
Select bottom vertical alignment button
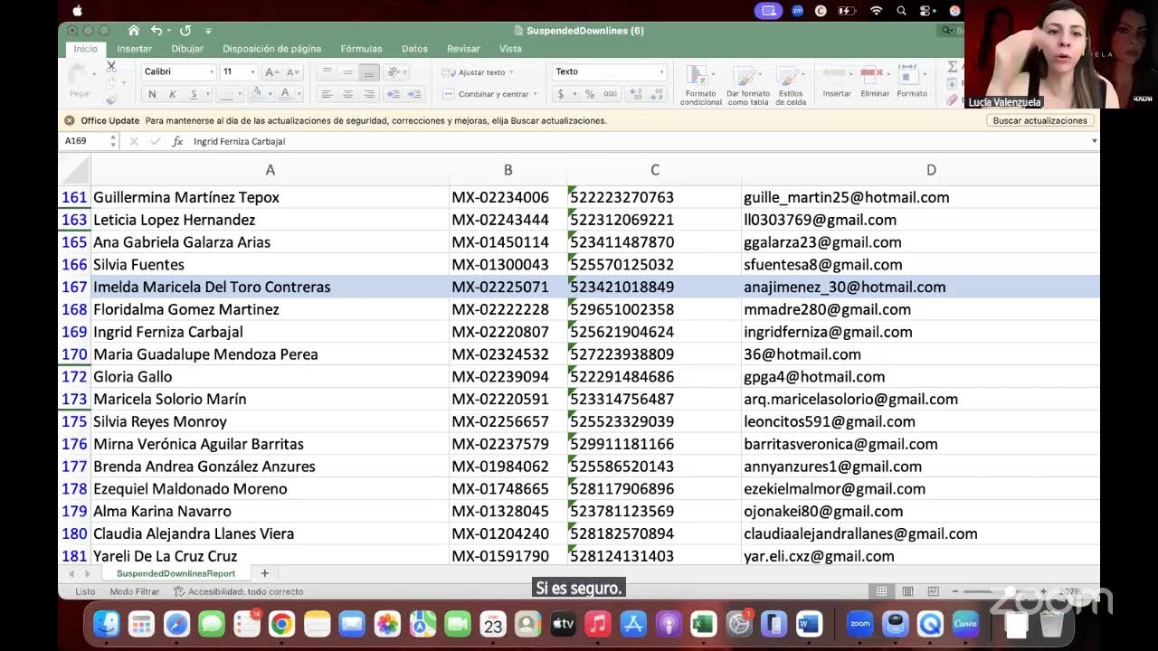click(x=368, y=72)
